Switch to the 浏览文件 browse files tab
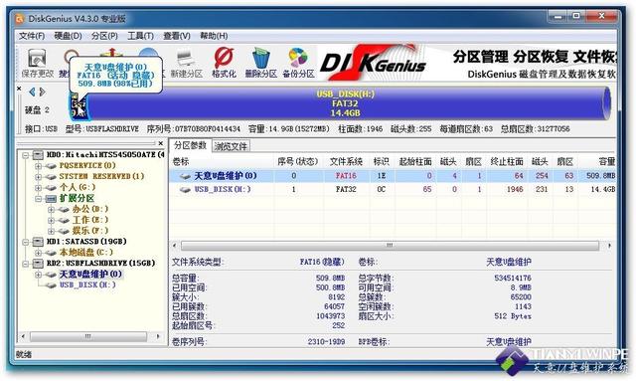 coord(231,146)
